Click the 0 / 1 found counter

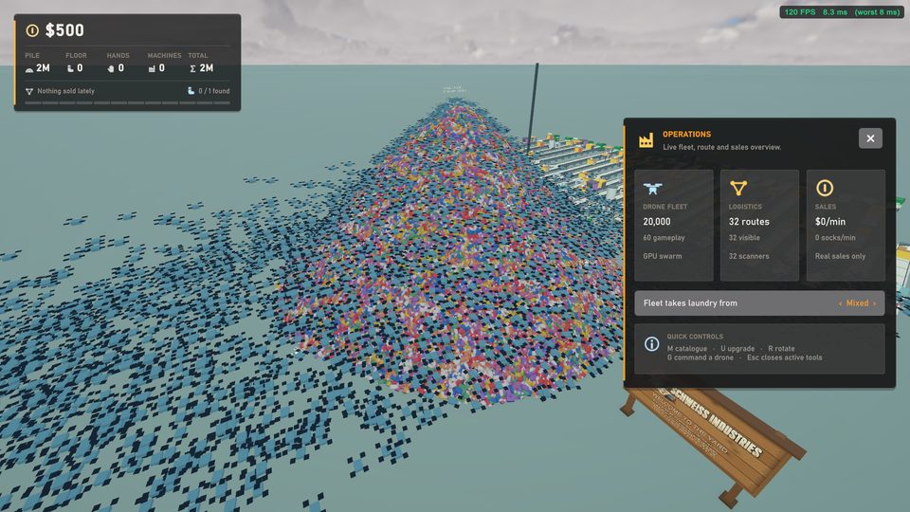(213, 91)
